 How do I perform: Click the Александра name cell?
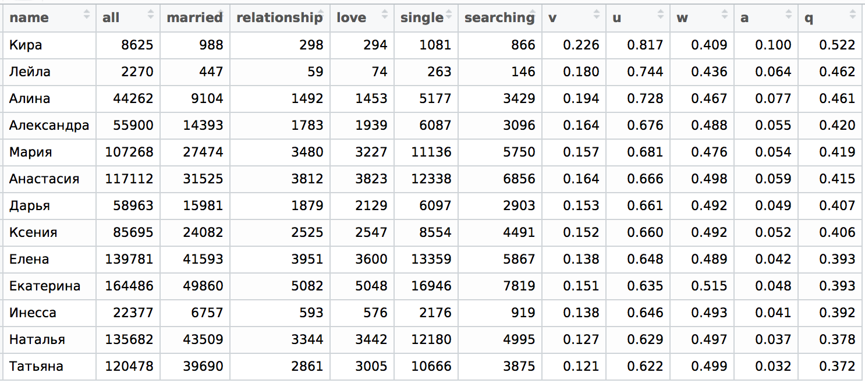(x=49, y=126)
